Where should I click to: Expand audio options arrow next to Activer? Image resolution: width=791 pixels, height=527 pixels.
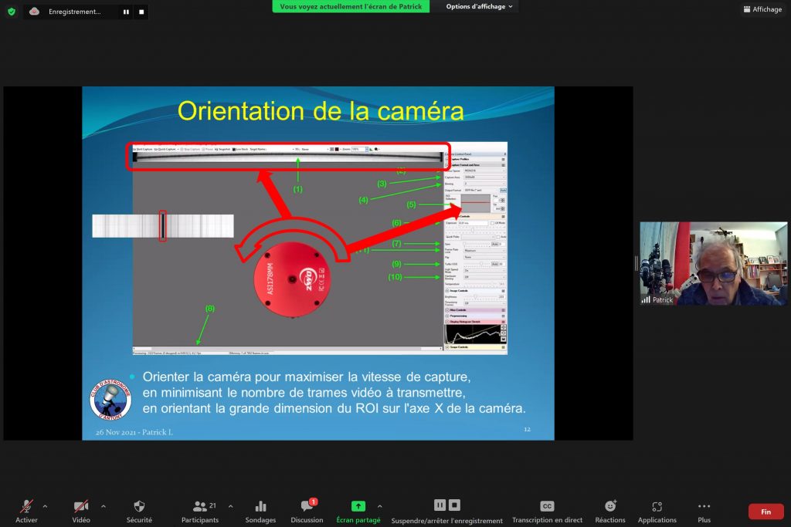point(45,506)
